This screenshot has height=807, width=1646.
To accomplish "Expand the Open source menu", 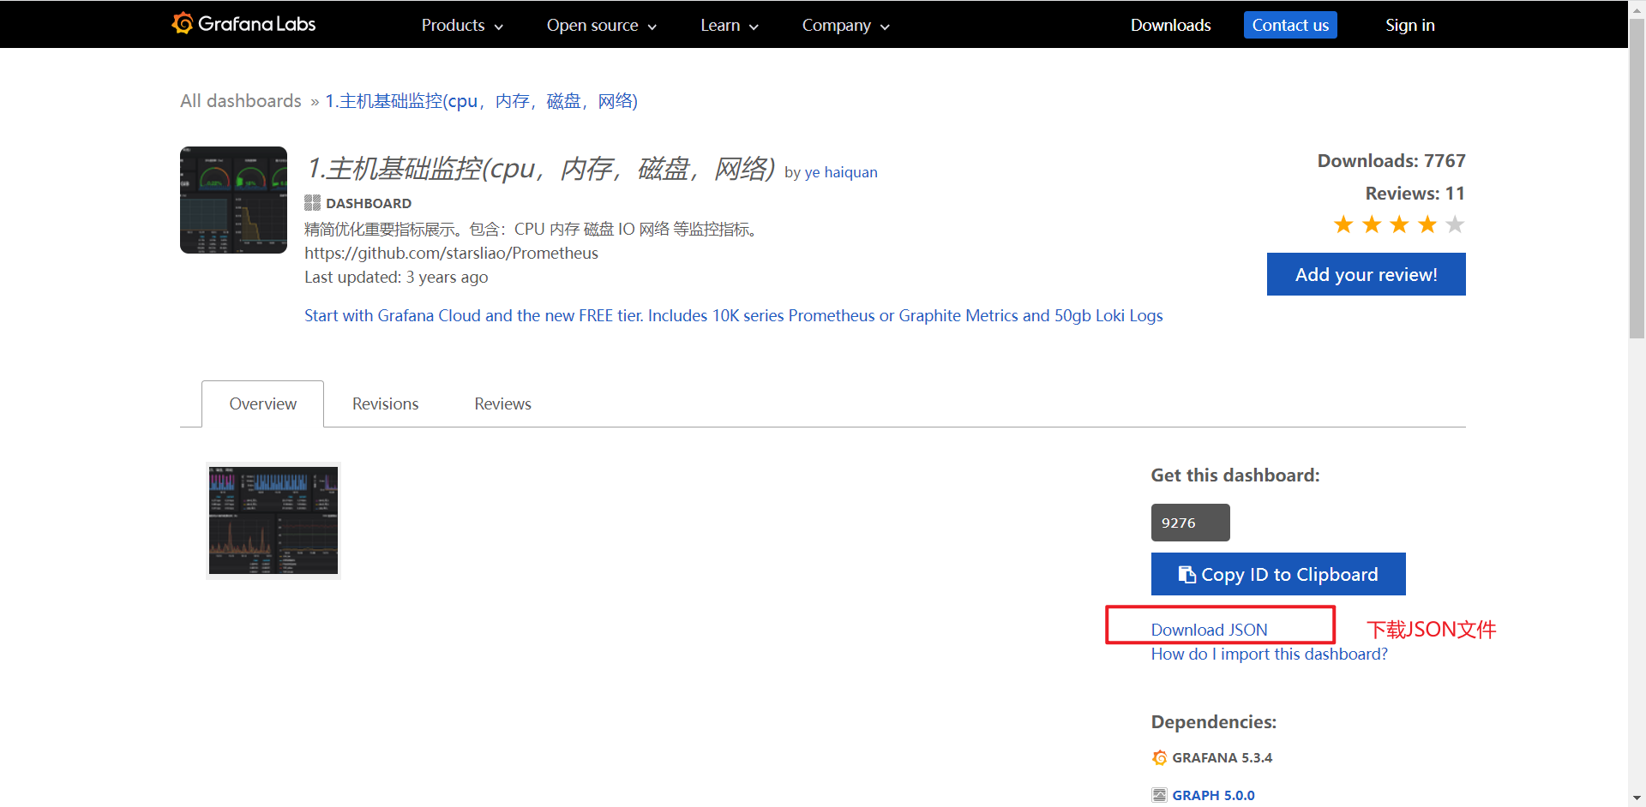I will pyautogui.click(x=602, y=26).
